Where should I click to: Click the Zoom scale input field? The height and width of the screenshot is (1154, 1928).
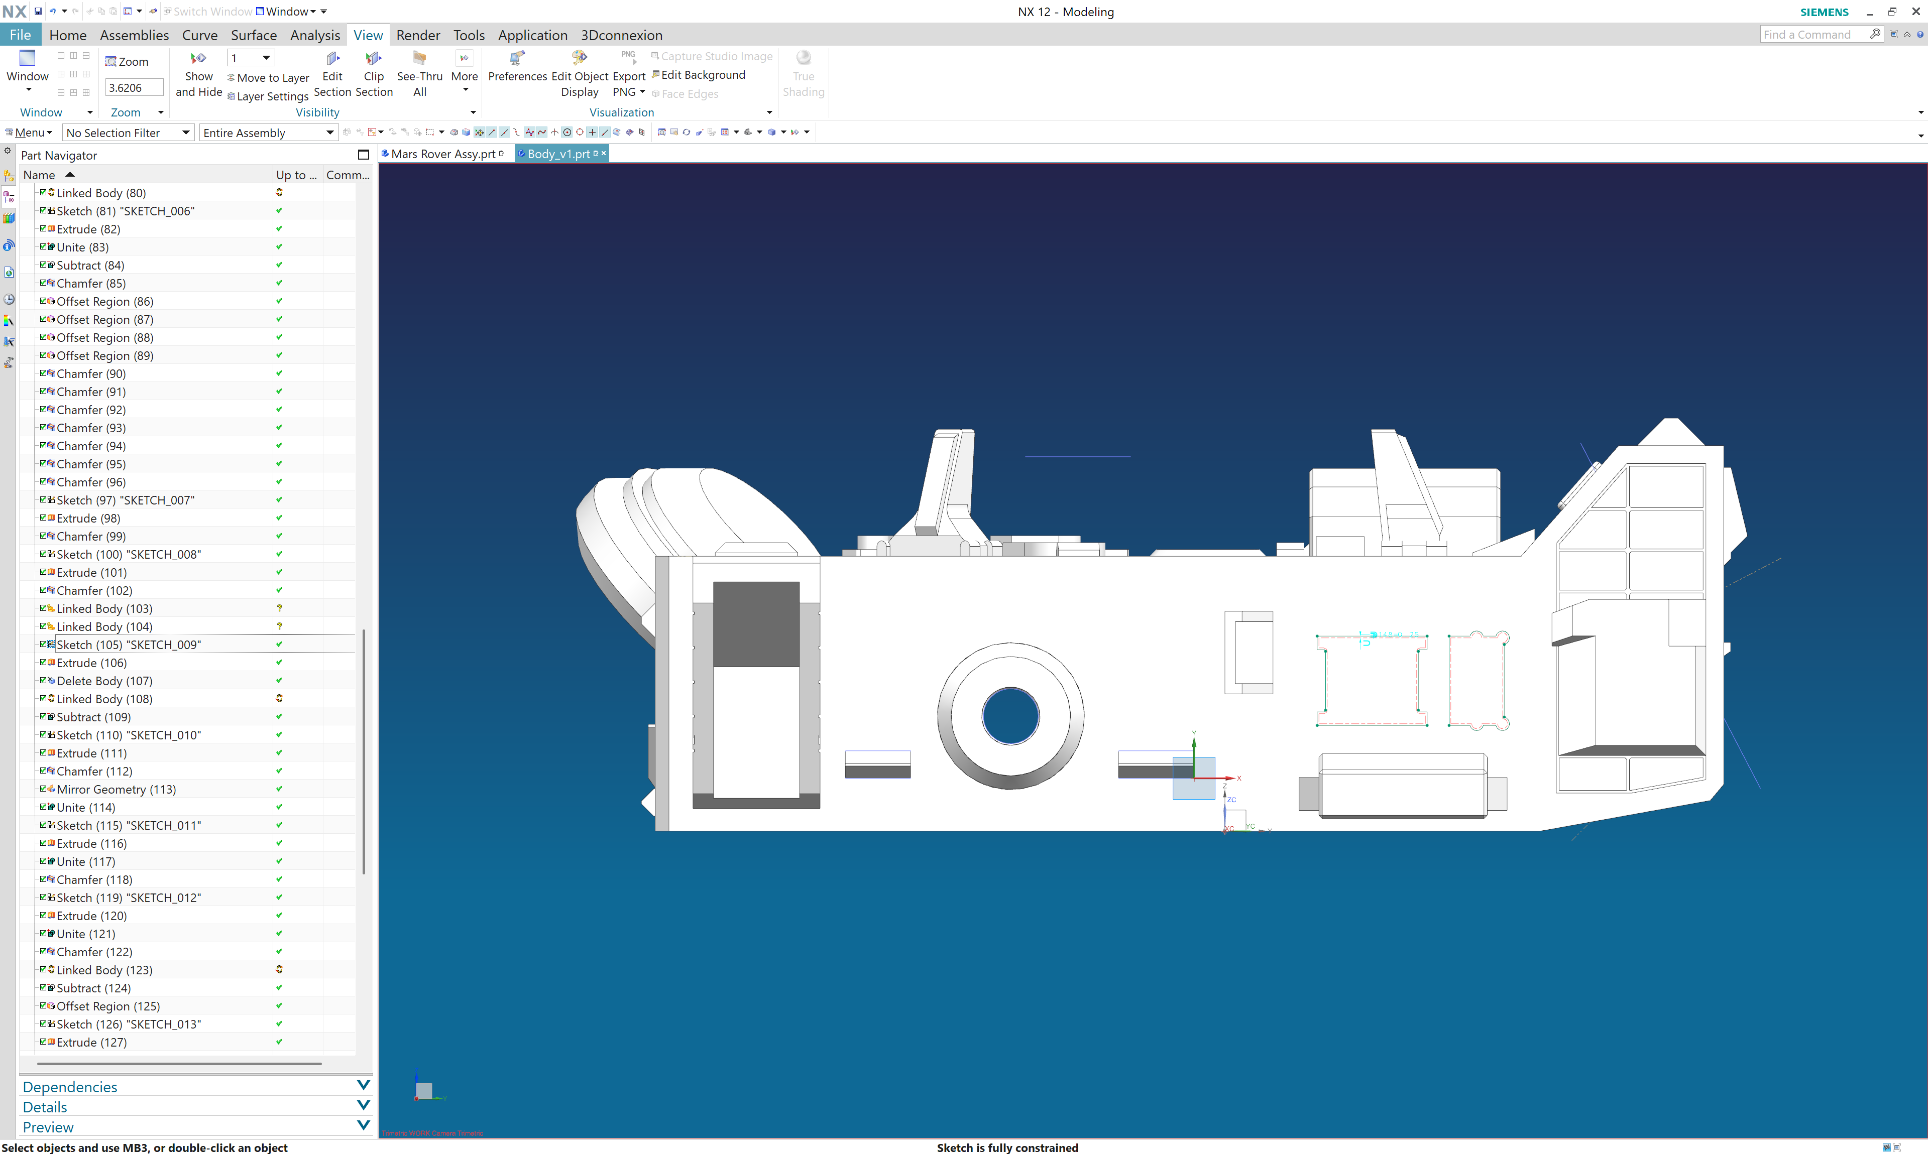pyautogui.click(x=134, y=88)
